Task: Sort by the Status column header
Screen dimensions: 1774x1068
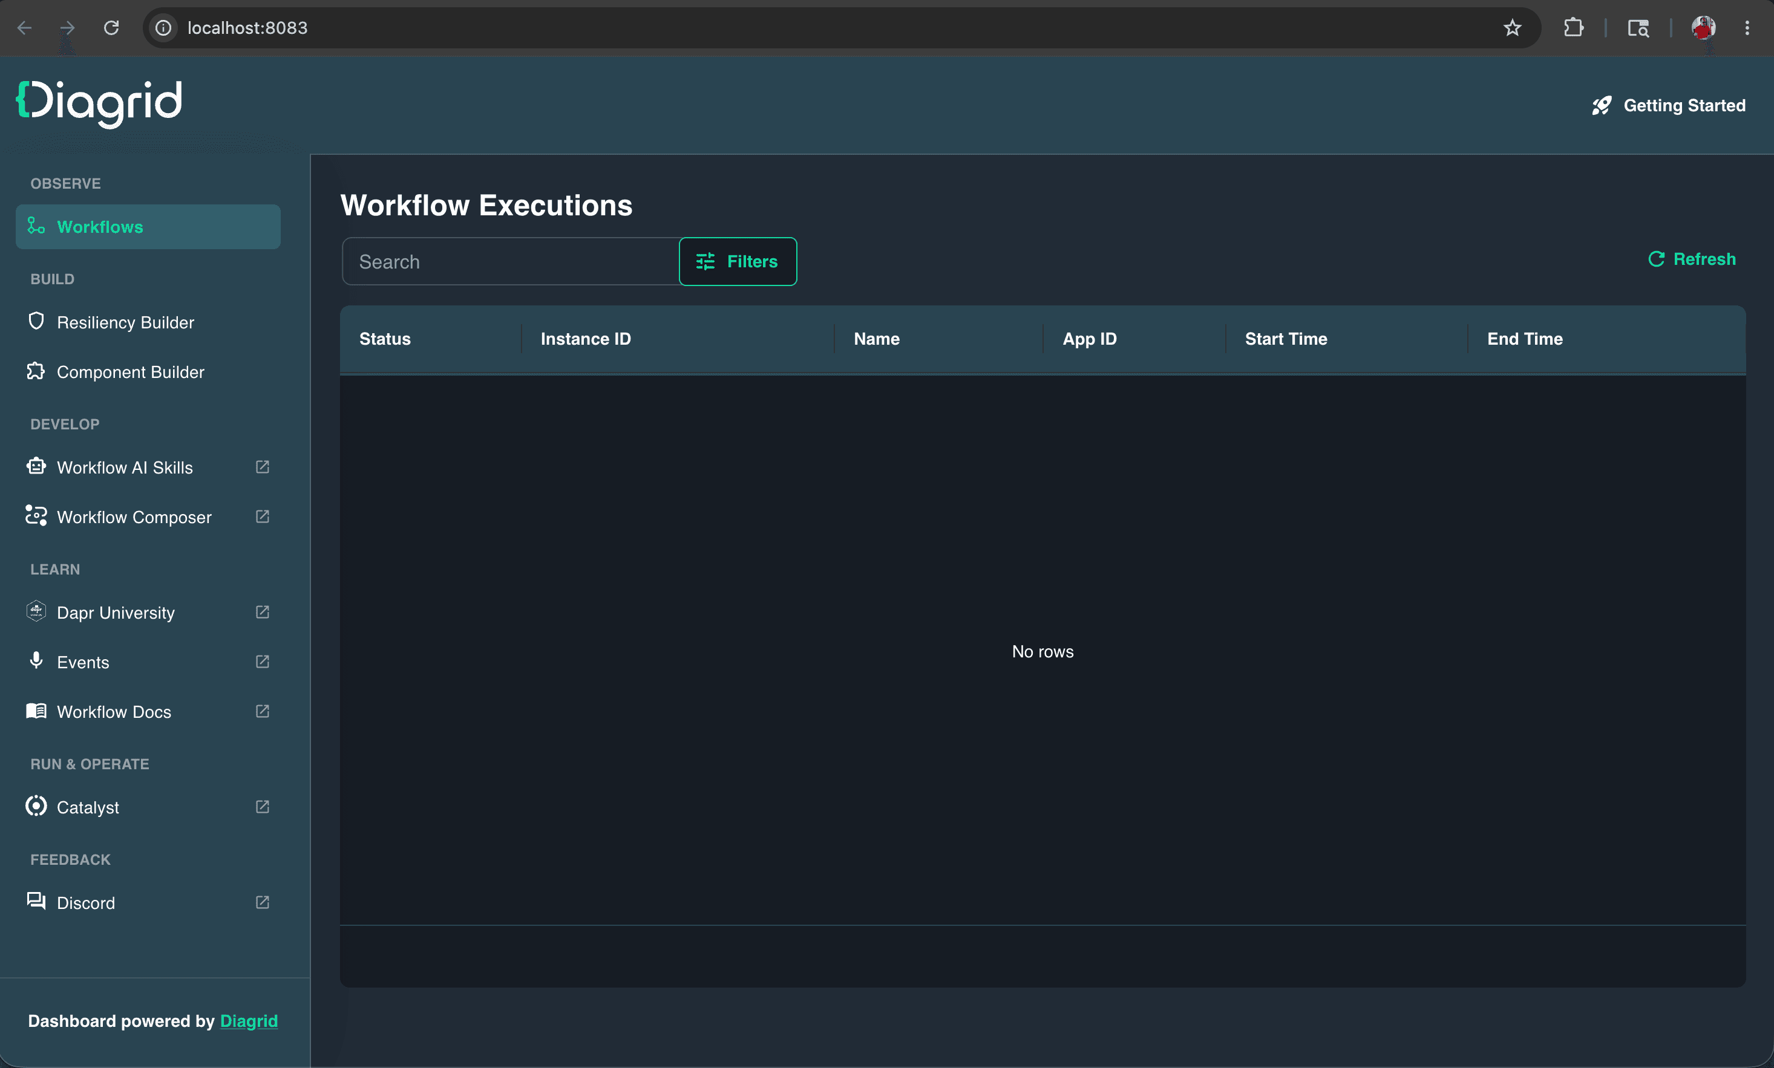Action: [x=385, y=339]
